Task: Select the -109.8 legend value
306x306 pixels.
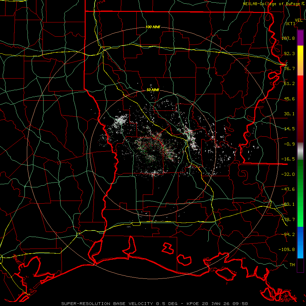Action: [287, 250]
